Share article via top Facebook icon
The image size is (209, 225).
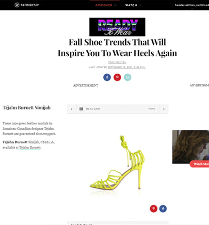[107, 78]
